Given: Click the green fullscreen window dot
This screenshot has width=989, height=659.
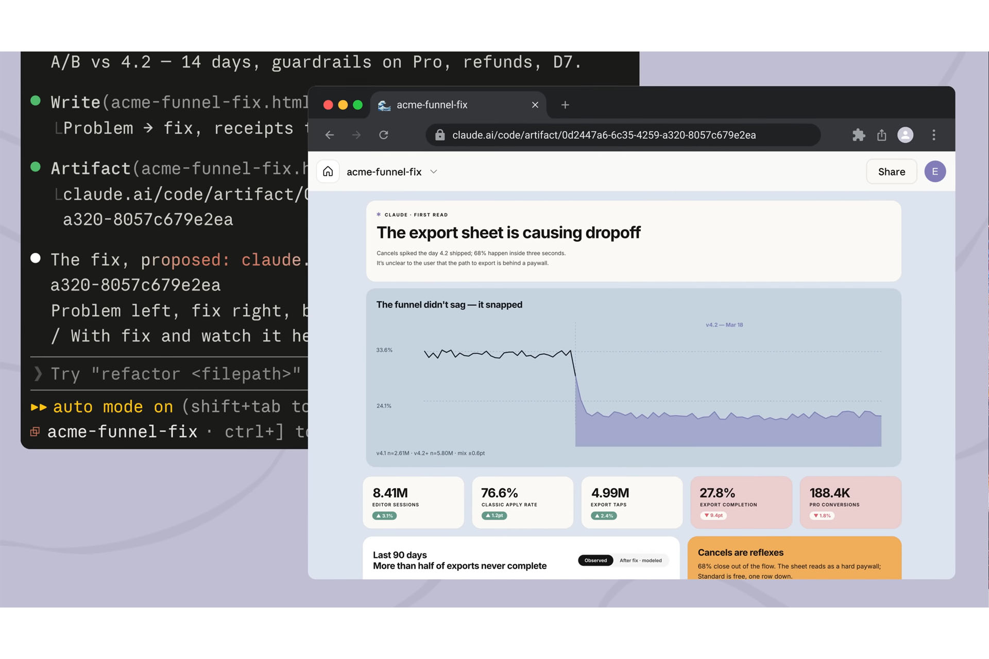Looking at the screenshot, I should [358, 105].
